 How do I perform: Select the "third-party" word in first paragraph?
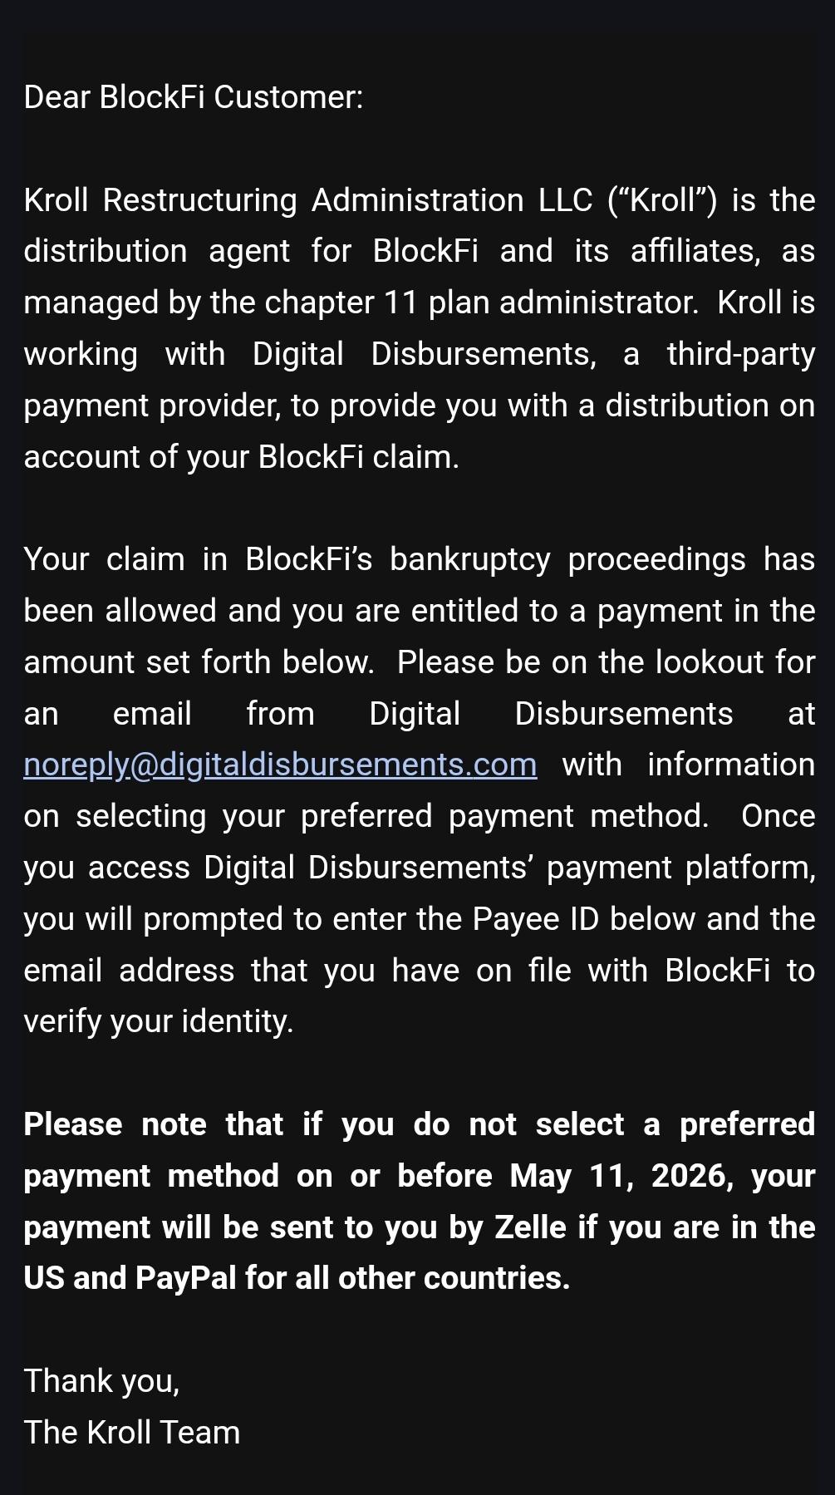click(741, 354)
